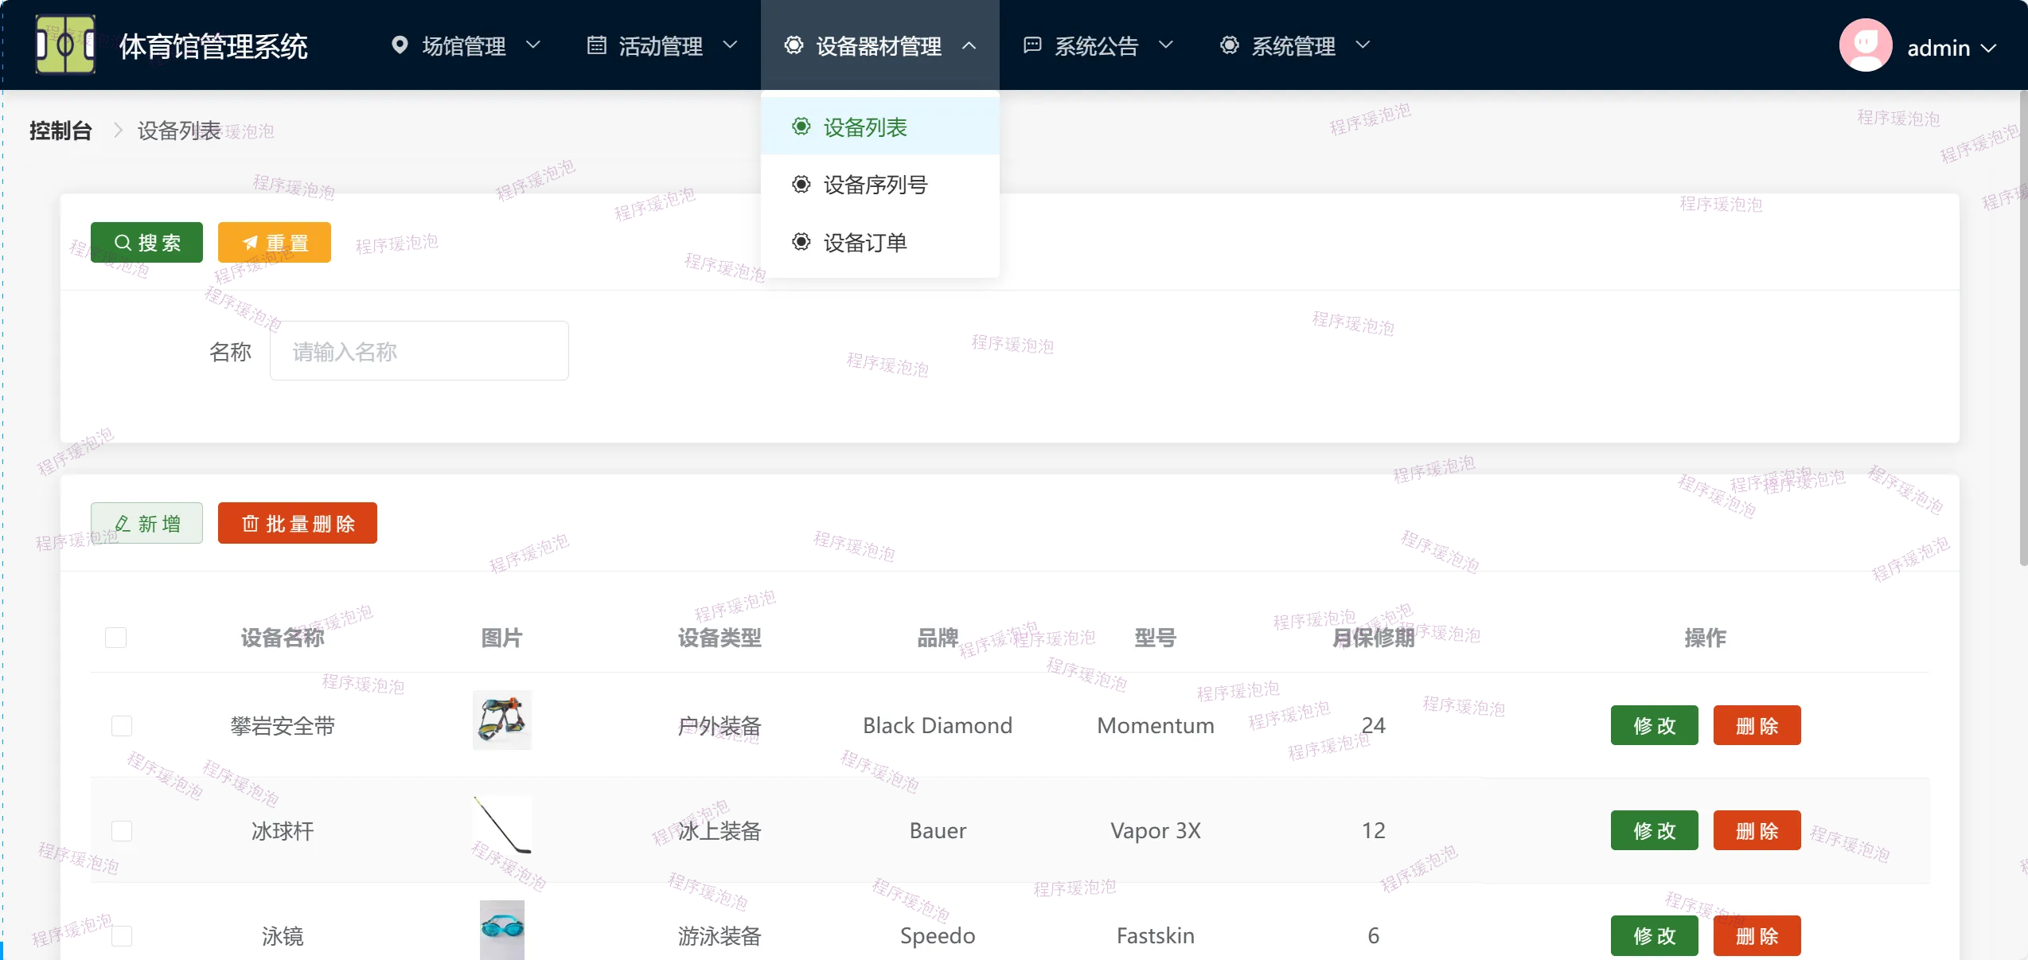
Task: Click the gear icon beside 系统管理
Action: tap(1229, 45)
